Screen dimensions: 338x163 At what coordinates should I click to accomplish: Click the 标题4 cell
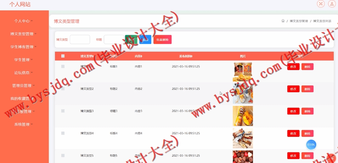click(114, 133)
